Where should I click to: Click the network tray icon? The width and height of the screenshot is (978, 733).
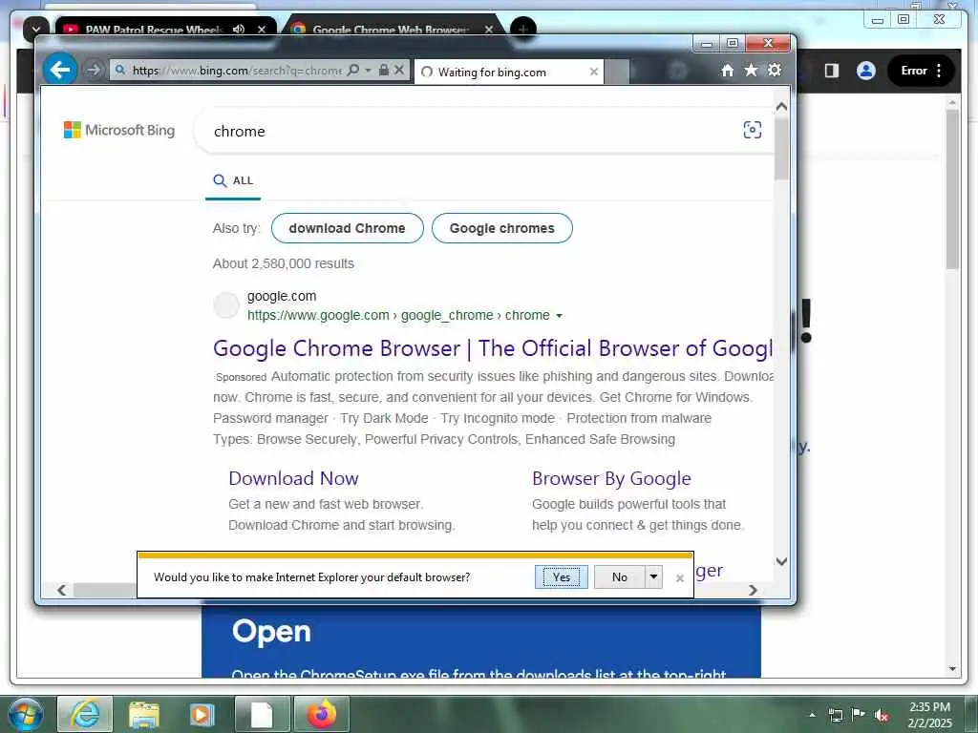tap(835, 715)
